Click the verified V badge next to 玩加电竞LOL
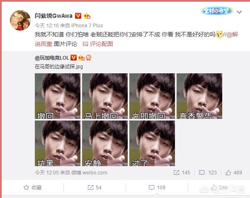 point(73,58)
